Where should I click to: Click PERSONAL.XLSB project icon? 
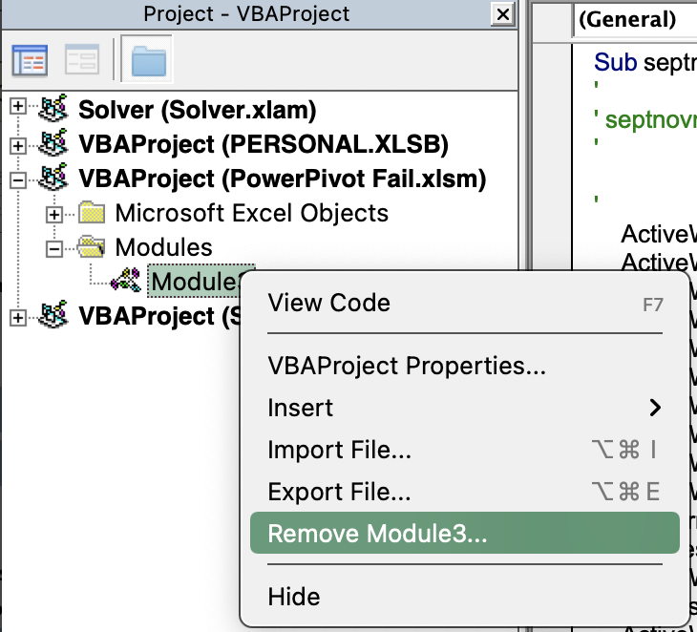click(x=53, y=142)
